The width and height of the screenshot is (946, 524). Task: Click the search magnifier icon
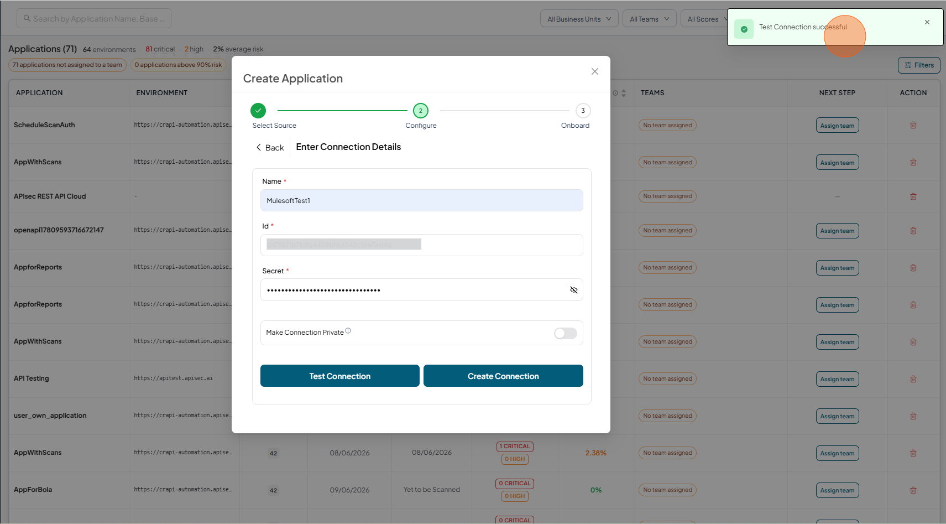[x=27, y=18]
